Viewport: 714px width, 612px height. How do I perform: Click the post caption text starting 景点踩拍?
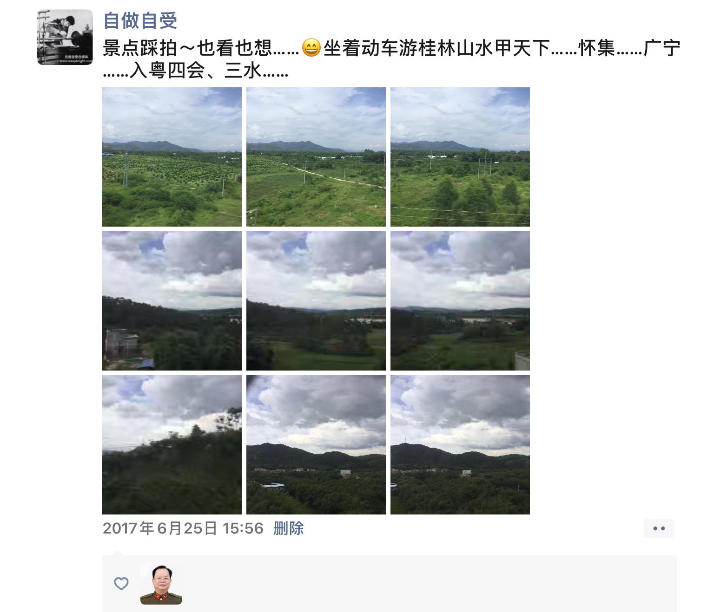pos(391,59)
